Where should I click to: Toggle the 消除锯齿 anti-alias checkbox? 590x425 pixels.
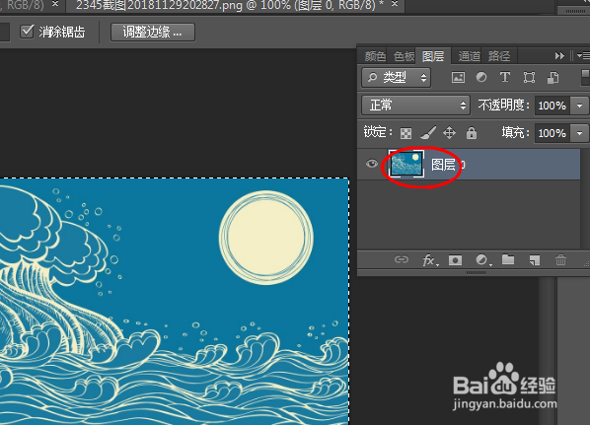click(x=27, y=32)
